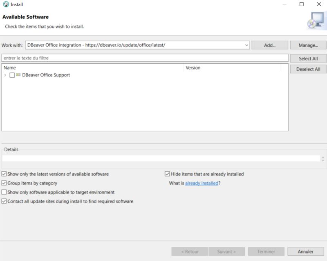Click the DBeaver icon in the title bar

(x=6, y=4)
